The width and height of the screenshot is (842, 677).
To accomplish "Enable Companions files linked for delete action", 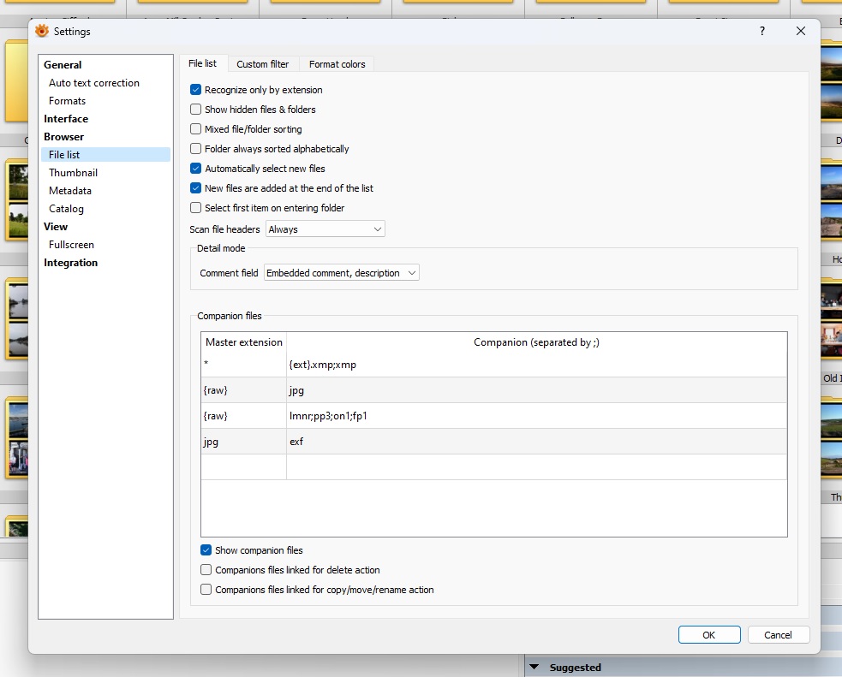I will (206, 570).
